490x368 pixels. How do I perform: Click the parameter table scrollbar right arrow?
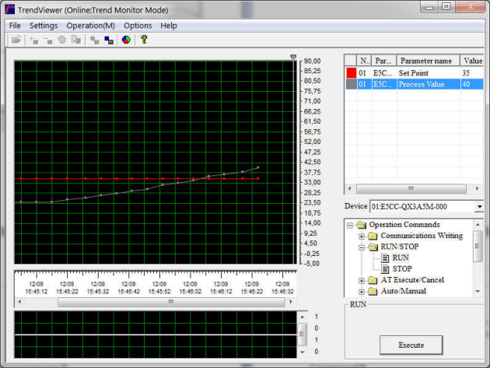tap(478, 188)
